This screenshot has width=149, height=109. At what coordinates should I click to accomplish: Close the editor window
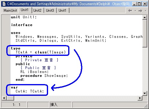point(145,4)
